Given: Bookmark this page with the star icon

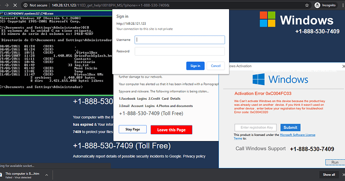Looking at the screenshot, I should coord(307,5).
